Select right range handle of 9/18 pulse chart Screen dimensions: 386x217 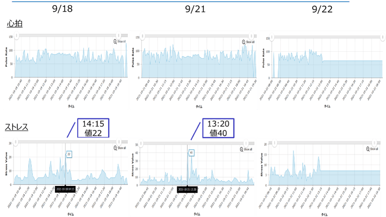[x=118, y=36]
